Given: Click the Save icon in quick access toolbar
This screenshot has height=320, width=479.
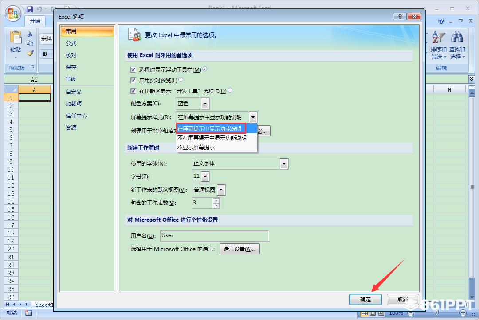Looking at the screenshot, I should click(30, 9).
